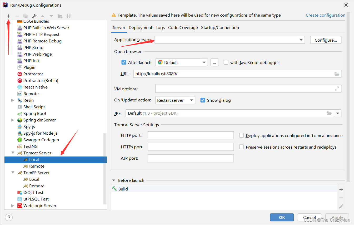Click the HTTP port input field
Screen dimensions: 354x225
191,135
